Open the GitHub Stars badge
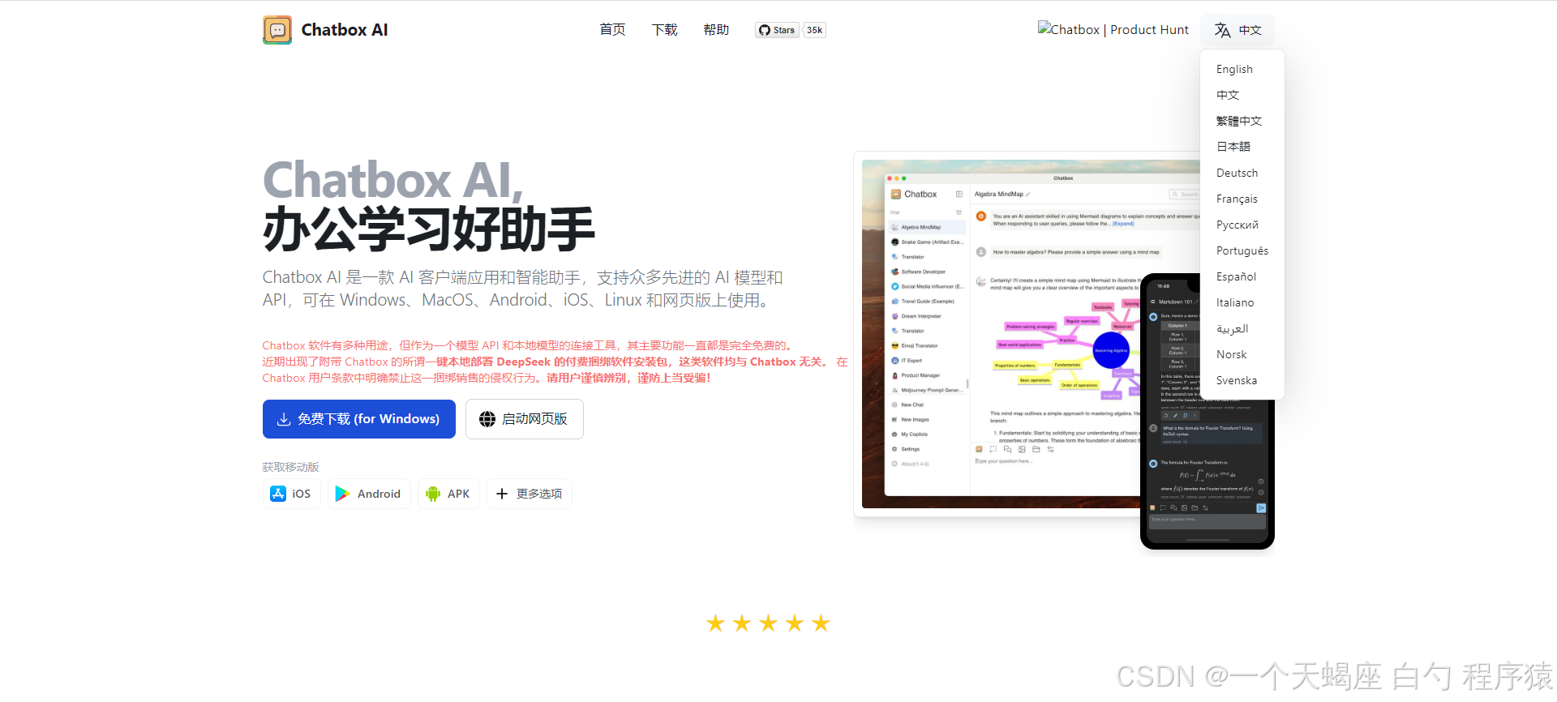1557x702 pixels. [x=777, y=30]
